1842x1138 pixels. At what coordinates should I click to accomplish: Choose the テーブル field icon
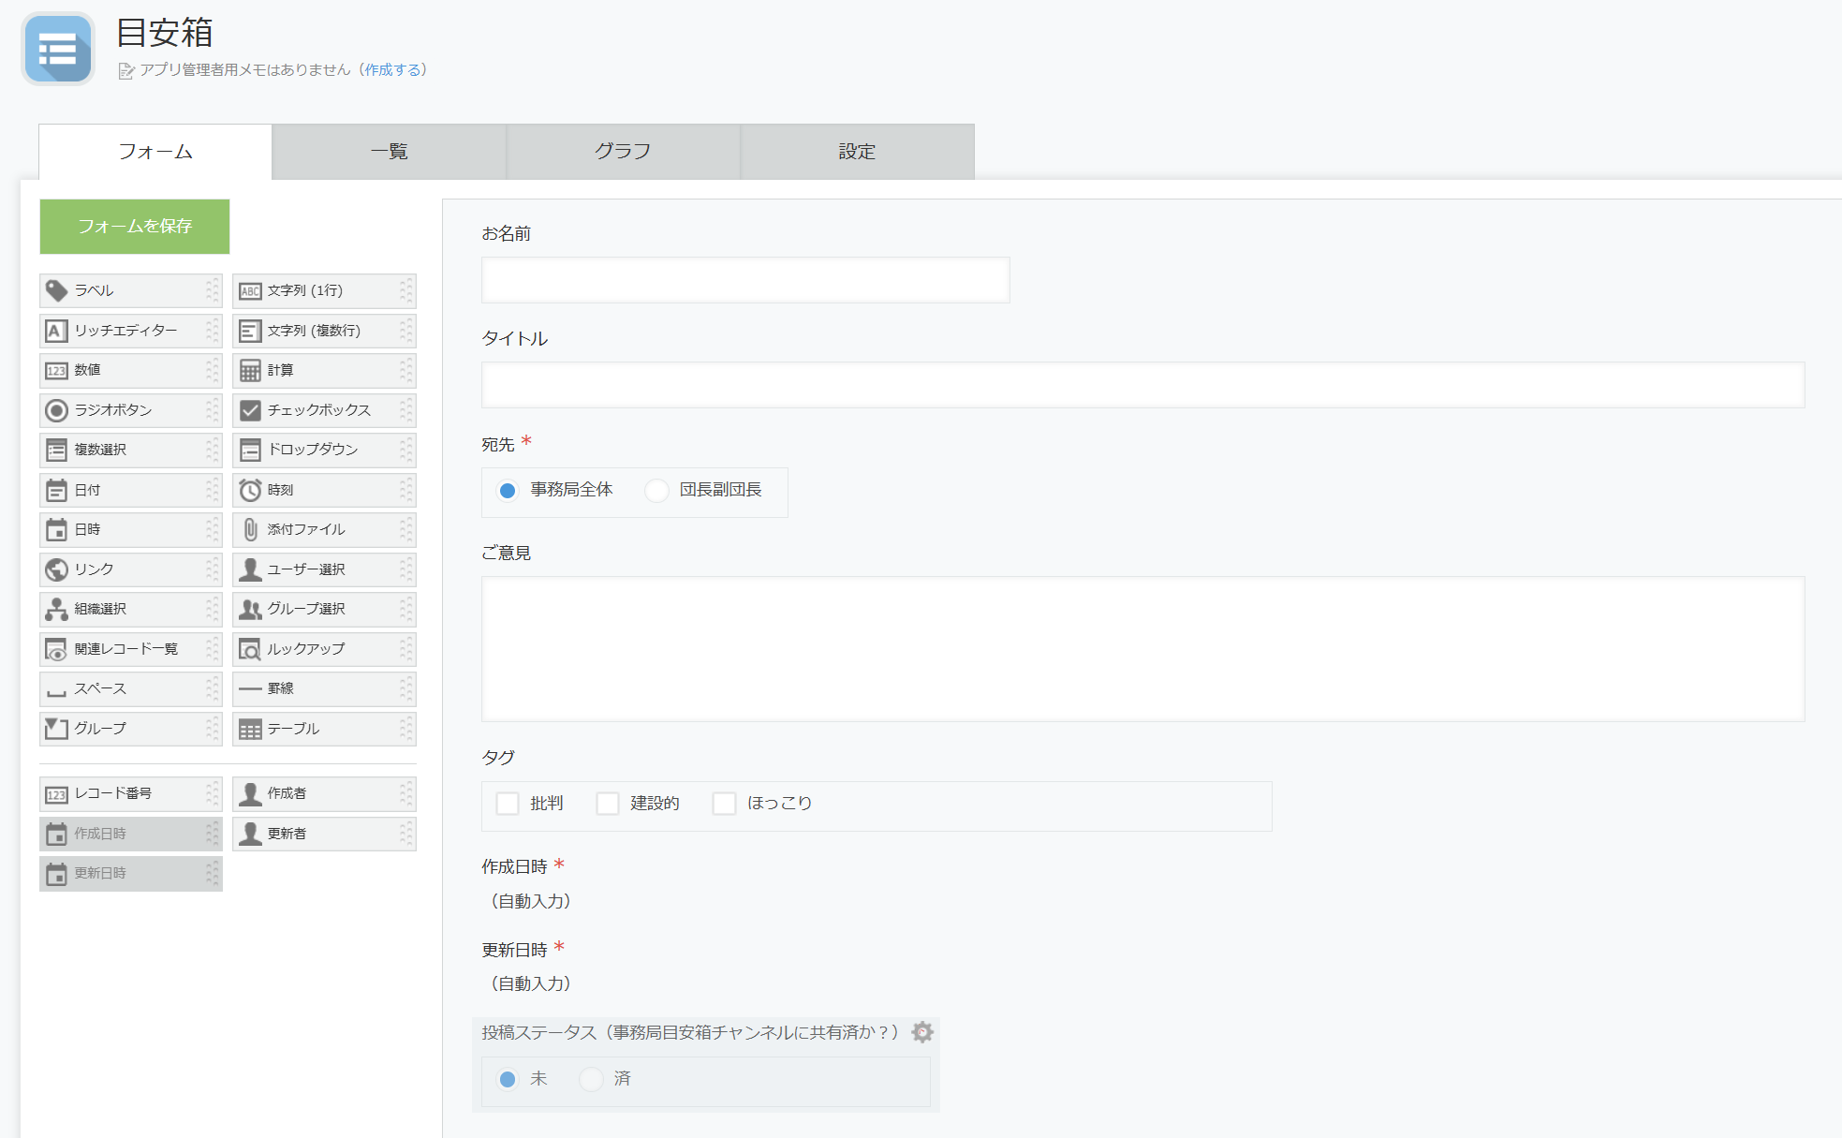250,729
